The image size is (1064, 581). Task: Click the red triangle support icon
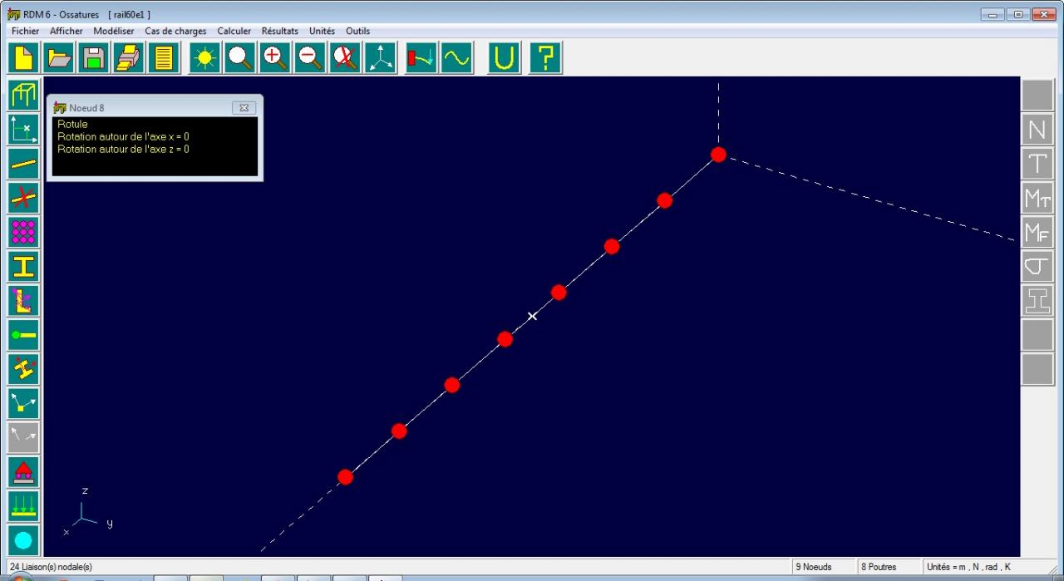23,471
